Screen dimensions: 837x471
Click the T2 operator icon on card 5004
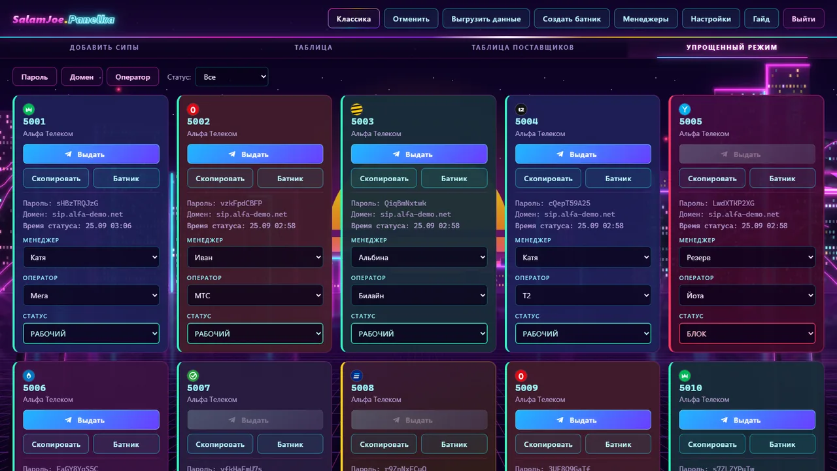521,109
